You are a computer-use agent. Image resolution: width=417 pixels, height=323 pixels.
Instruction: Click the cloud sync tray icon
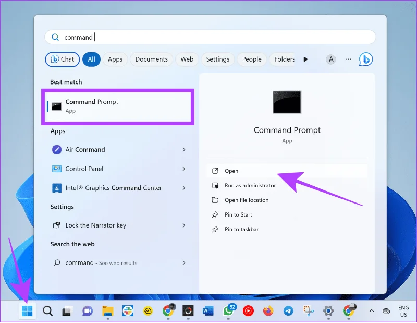point(386,311)
